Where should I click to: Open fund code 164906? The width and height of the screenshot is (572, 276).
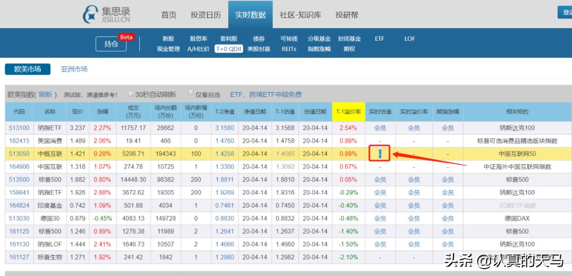tap(20, 166)
